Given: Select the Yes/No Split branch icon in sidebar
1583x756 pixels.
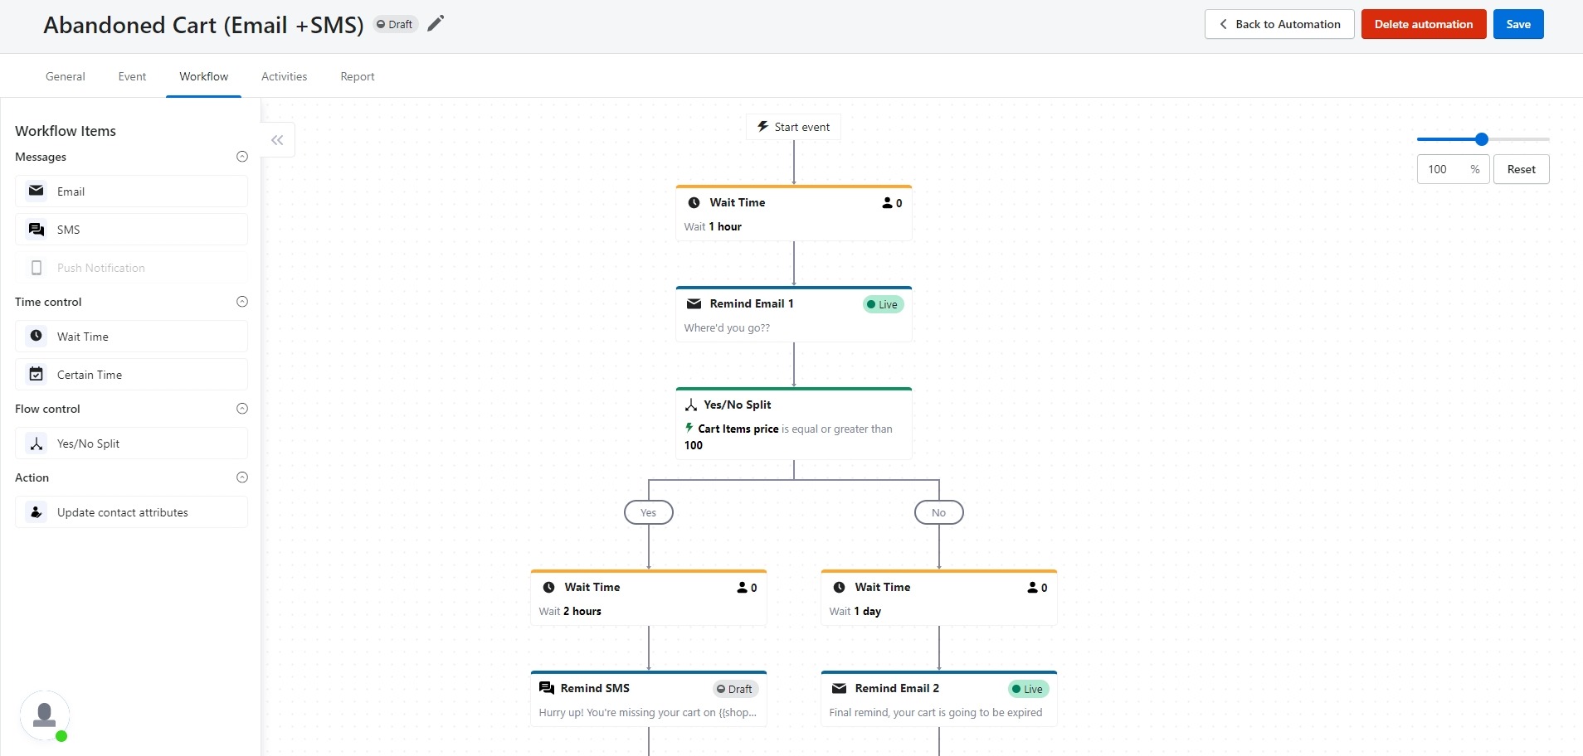Looking at the screenshot, I should (37, 443).
